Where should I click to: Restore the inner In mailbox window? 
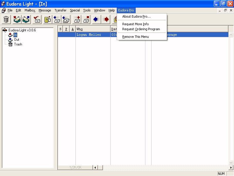tap(225, 10)
